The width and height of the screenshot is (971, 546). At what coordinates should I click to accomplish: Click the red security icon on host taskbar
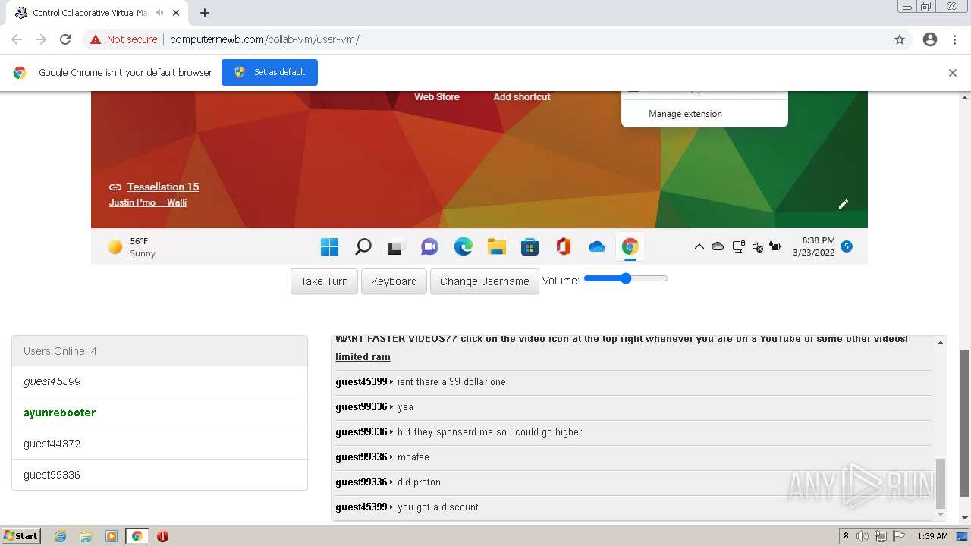pyautogui.click(x=162, y=536)
